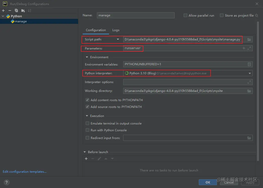Image resolution: width=263 pixels, height=188 pixels.
Task: Add a Before launch task
Action: point(86,159)
